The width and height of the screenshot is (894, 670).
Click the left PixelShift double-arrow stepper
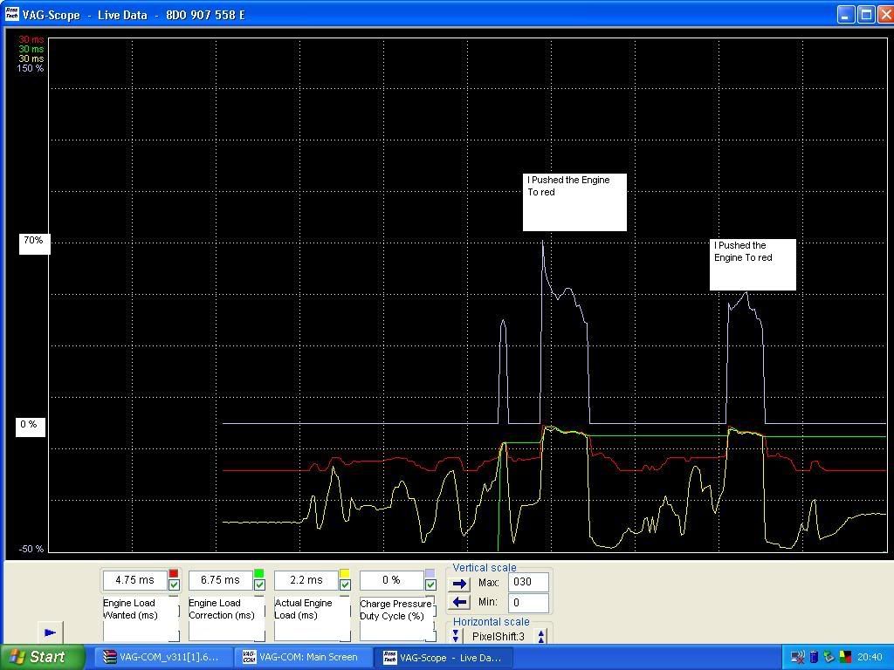[456, 637]
